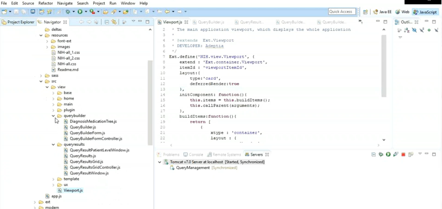Switch to the Java EE perspective
442x209 pixels.
382,12
